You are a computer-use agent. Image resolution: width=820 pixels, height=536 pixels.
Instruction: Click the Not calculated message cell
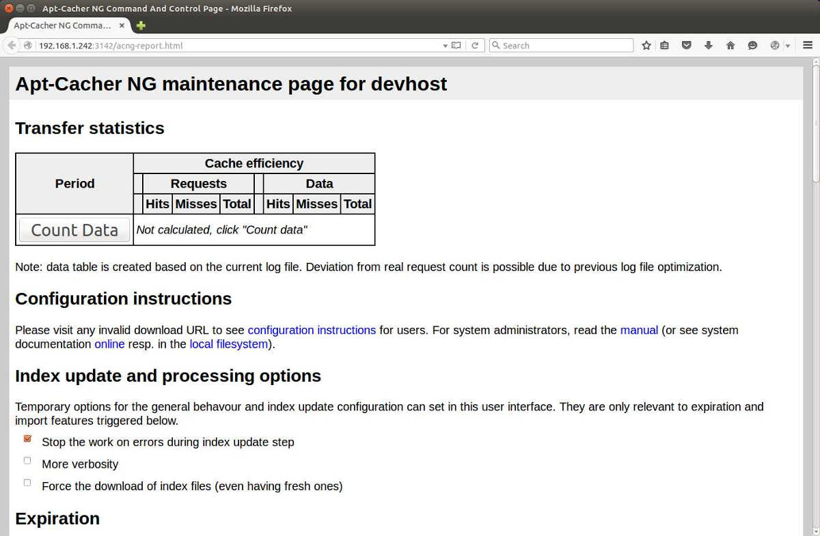tap(254, 230)
